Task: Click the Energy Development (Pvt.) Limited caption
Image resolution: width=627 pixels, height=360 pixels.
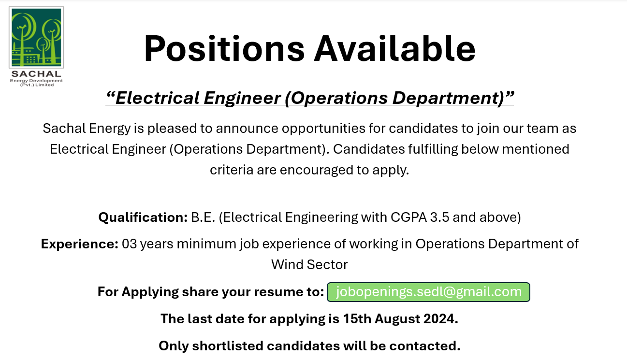Action: click(36, 83)
